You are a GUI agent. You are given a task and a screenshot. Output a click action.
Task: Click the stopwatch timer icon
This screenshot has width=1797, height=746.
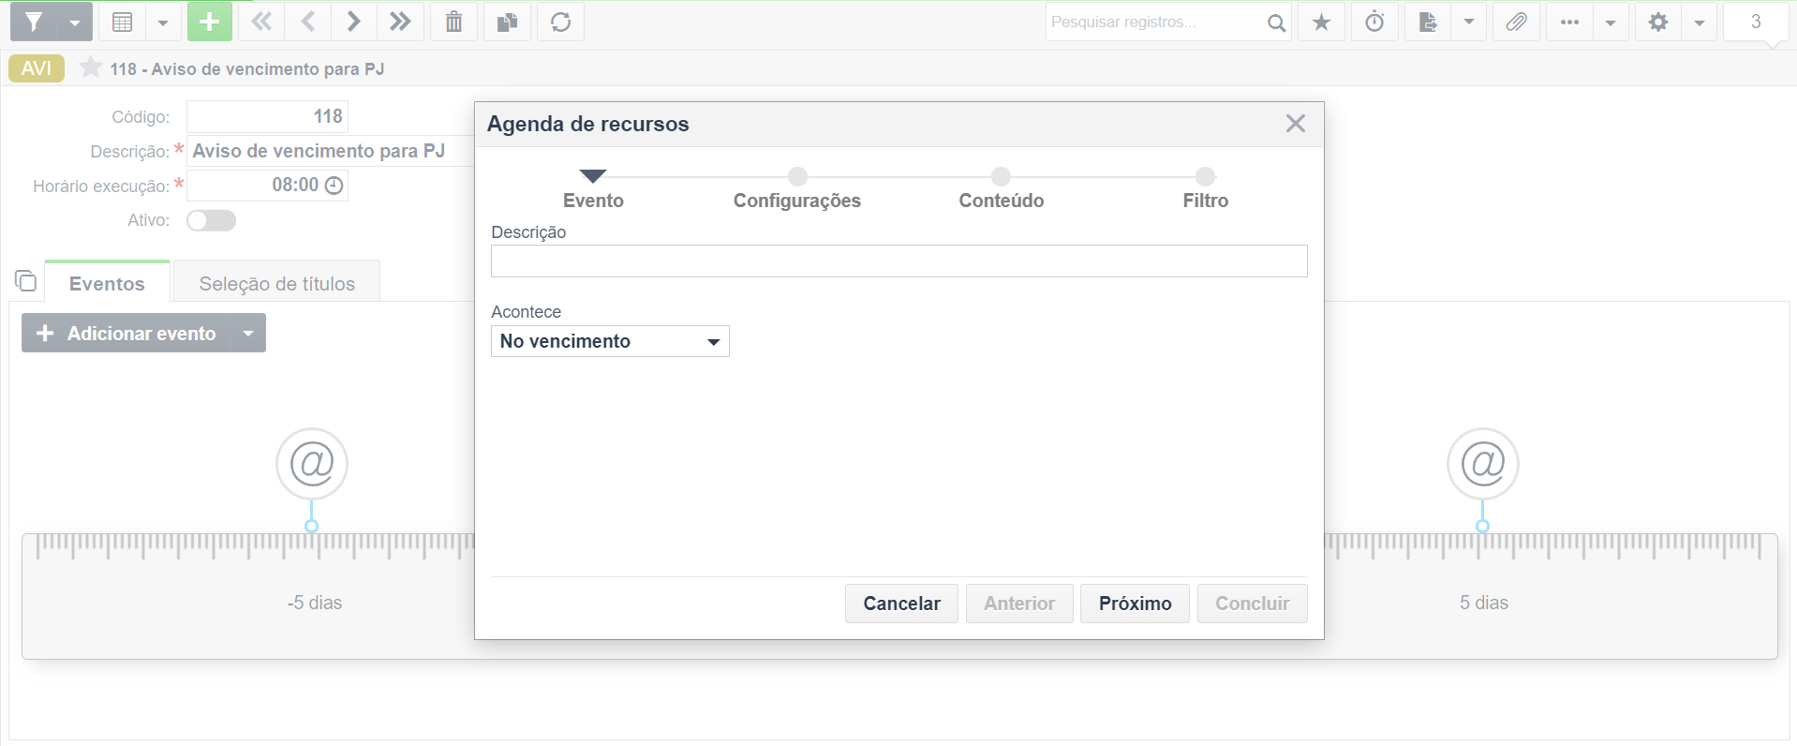click(x=1374, y=22)
